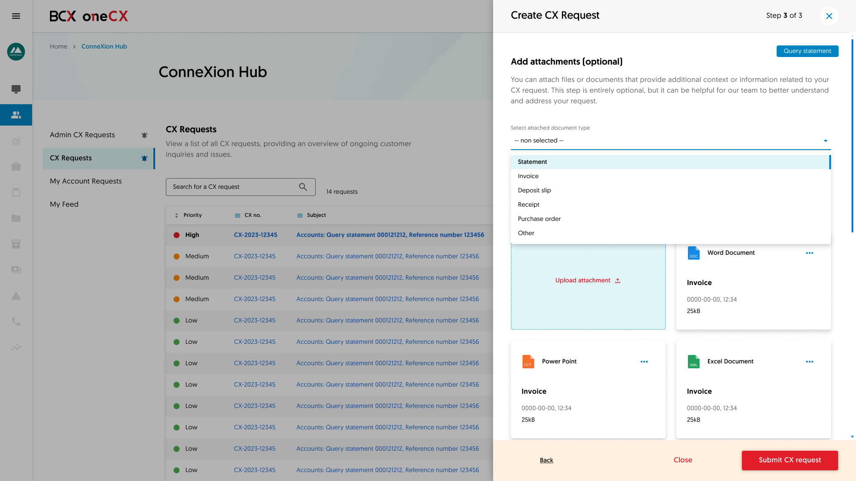Open more options on the Excel Document card
The height and width of the screenshot is (481, 856).
[810, 362]
